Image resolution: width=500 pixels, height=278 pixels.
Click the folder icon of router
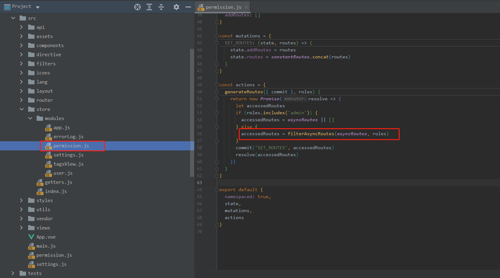coord(31,100)
